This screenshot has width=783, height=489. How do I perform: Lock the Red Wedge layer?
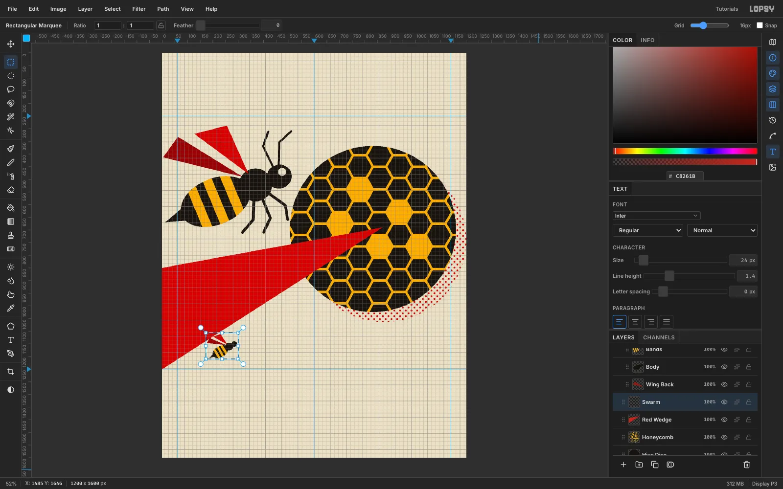tap(749, 420)
